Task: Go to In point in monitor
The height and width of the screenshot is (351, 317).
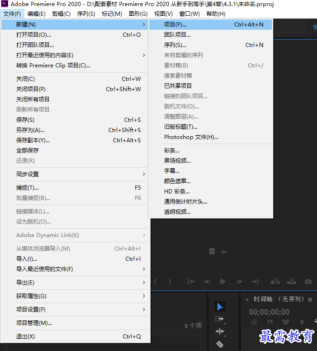Action: (191, 282)
